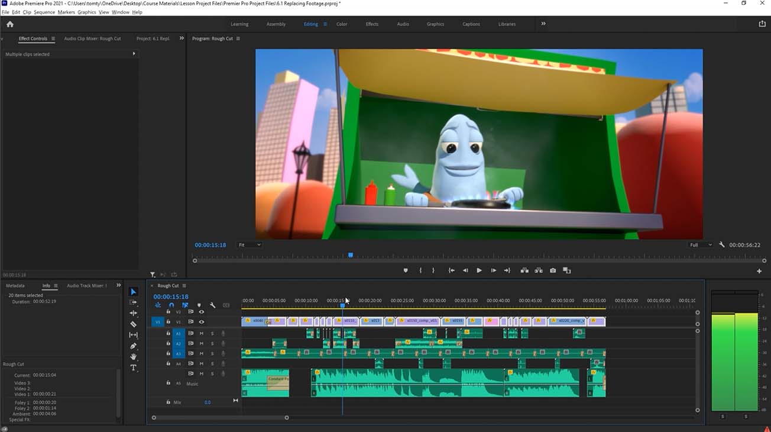Screen dimensions: 771x432
Task: Click left Solo button under meters
Action: coord(723,417)
